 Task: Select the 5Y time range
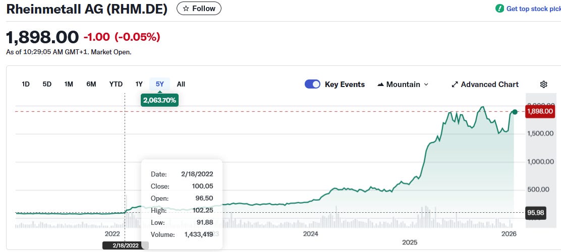pyautogui.click(x=159, y=84)
